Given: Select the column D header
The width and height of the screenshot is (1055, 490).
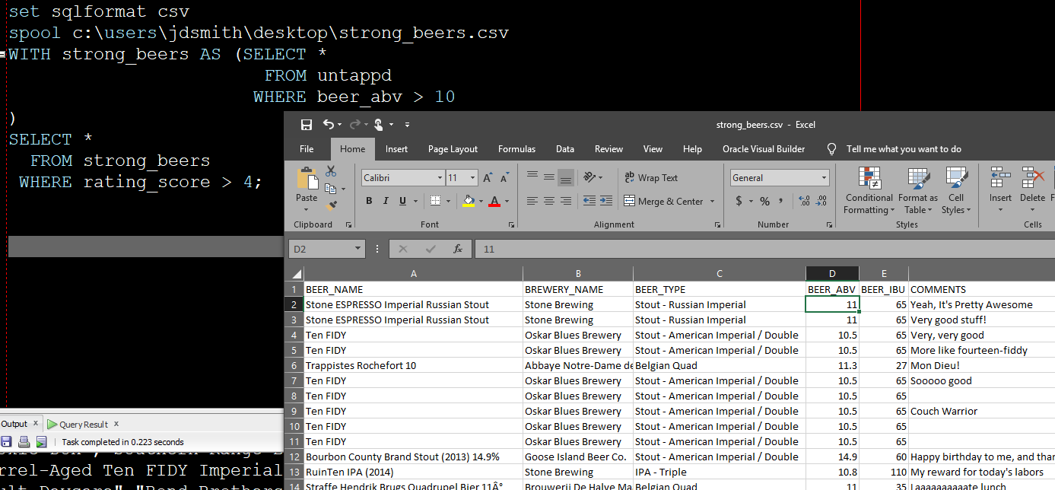Looking at the screenshot, I should click(832, 274).
